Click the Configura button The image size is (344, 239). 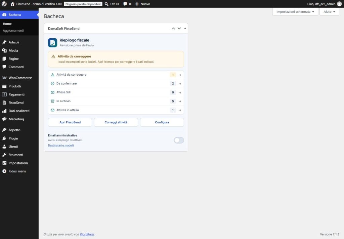pos(162,122)
